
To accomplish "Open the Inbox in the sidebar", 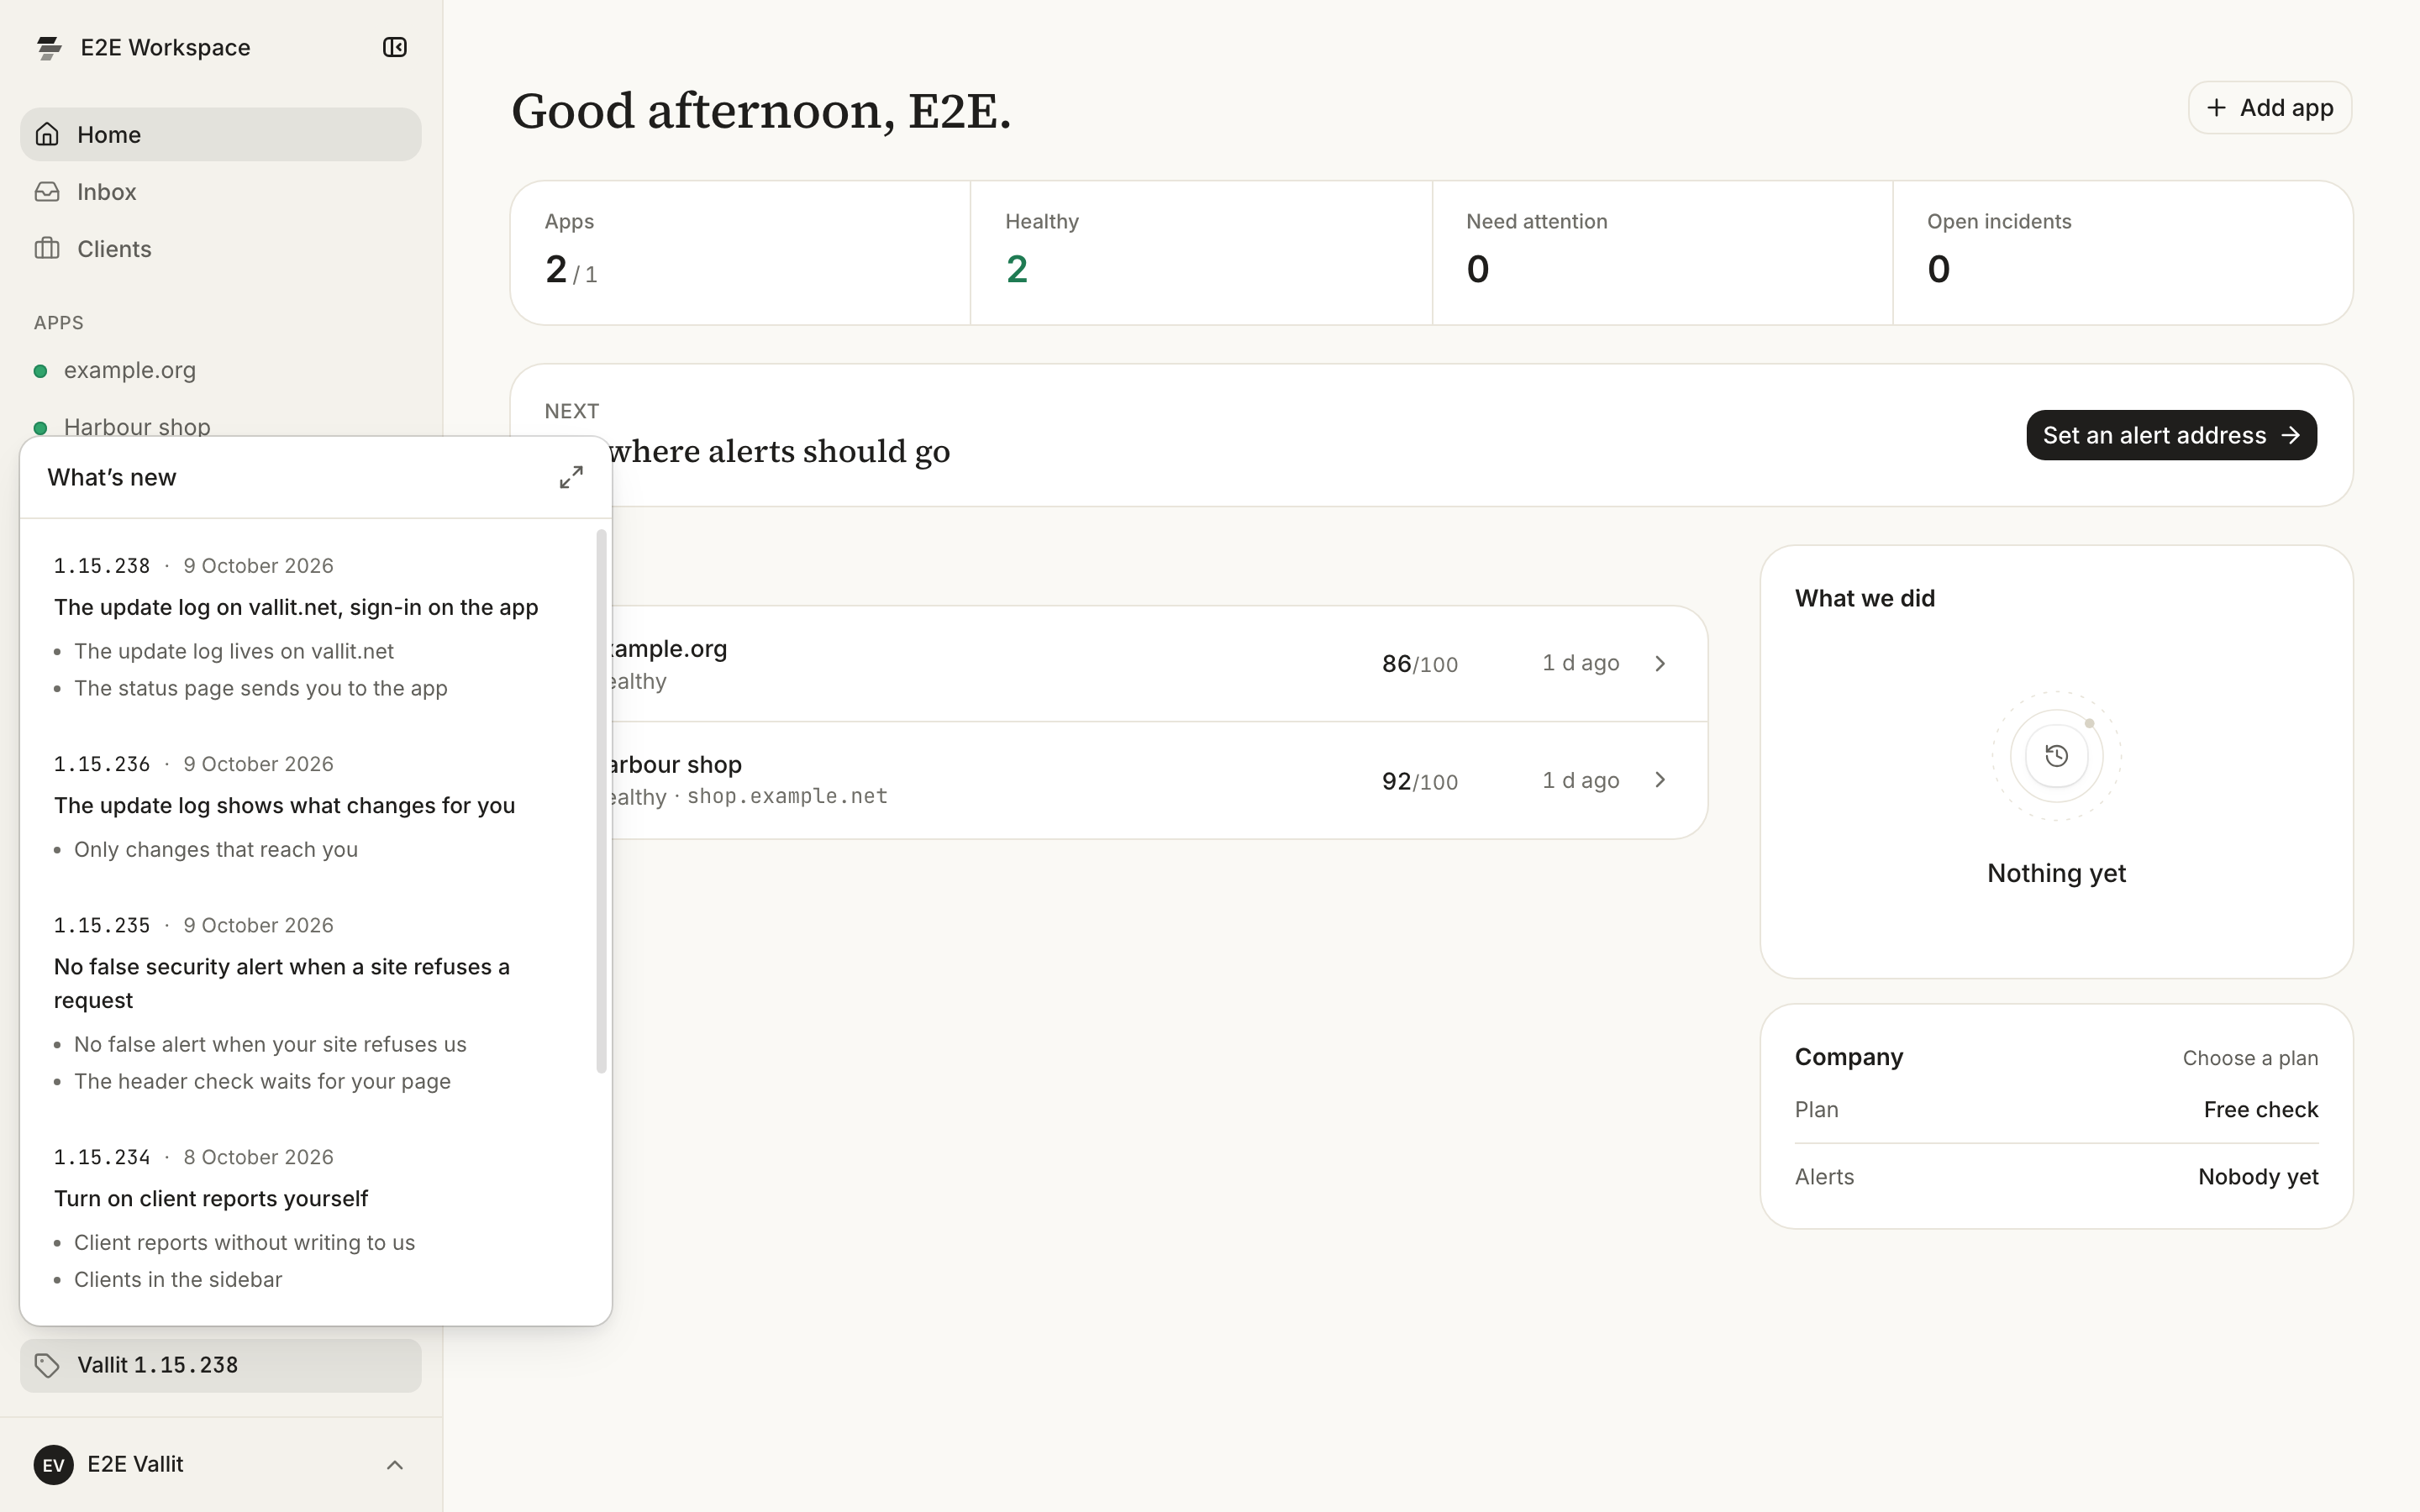I will pyautogui.click(x=221, y=191).
